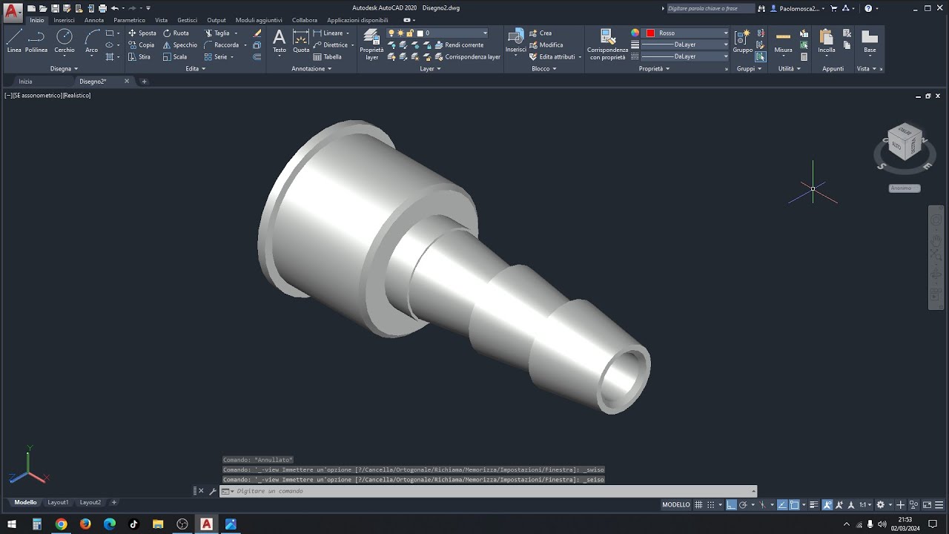
Task: Expand the Layer panel
Action: tap(430, 69)
